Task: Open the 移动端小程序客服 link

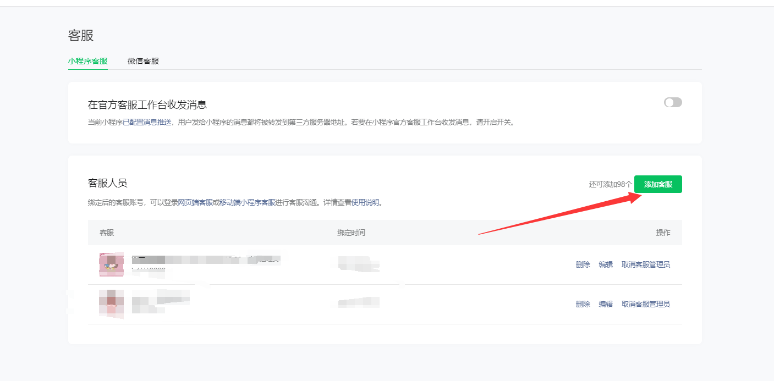Action: point(247,202)
